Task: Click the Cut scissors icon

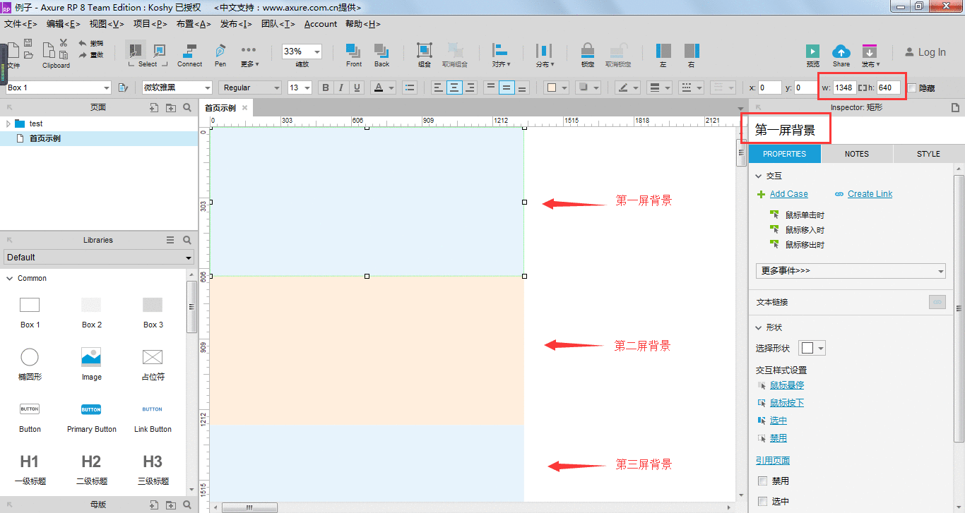Action: [x=64, y=43]
